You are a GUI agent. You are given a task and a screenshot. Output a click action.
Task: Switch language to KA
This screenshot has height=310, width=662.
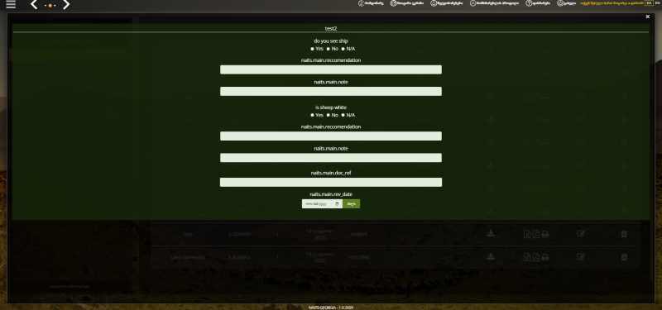point(649,3)
